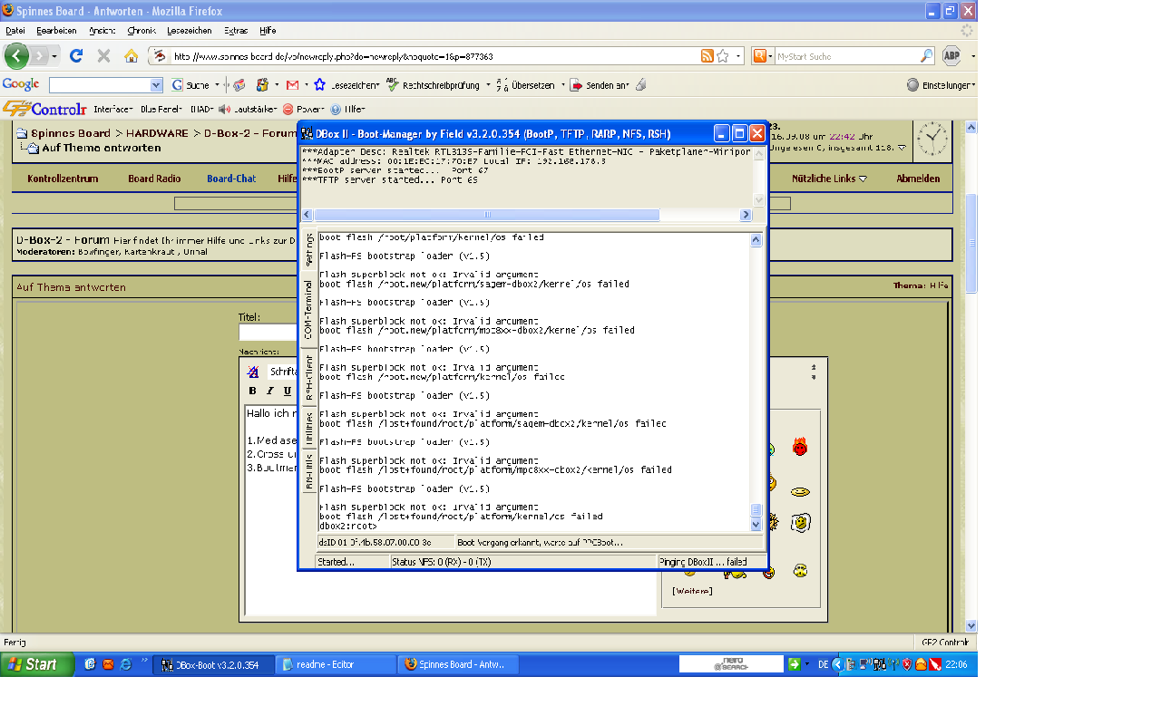
Task: Open the Settings tab in Boot-Manager
Action: coord(308,250)
